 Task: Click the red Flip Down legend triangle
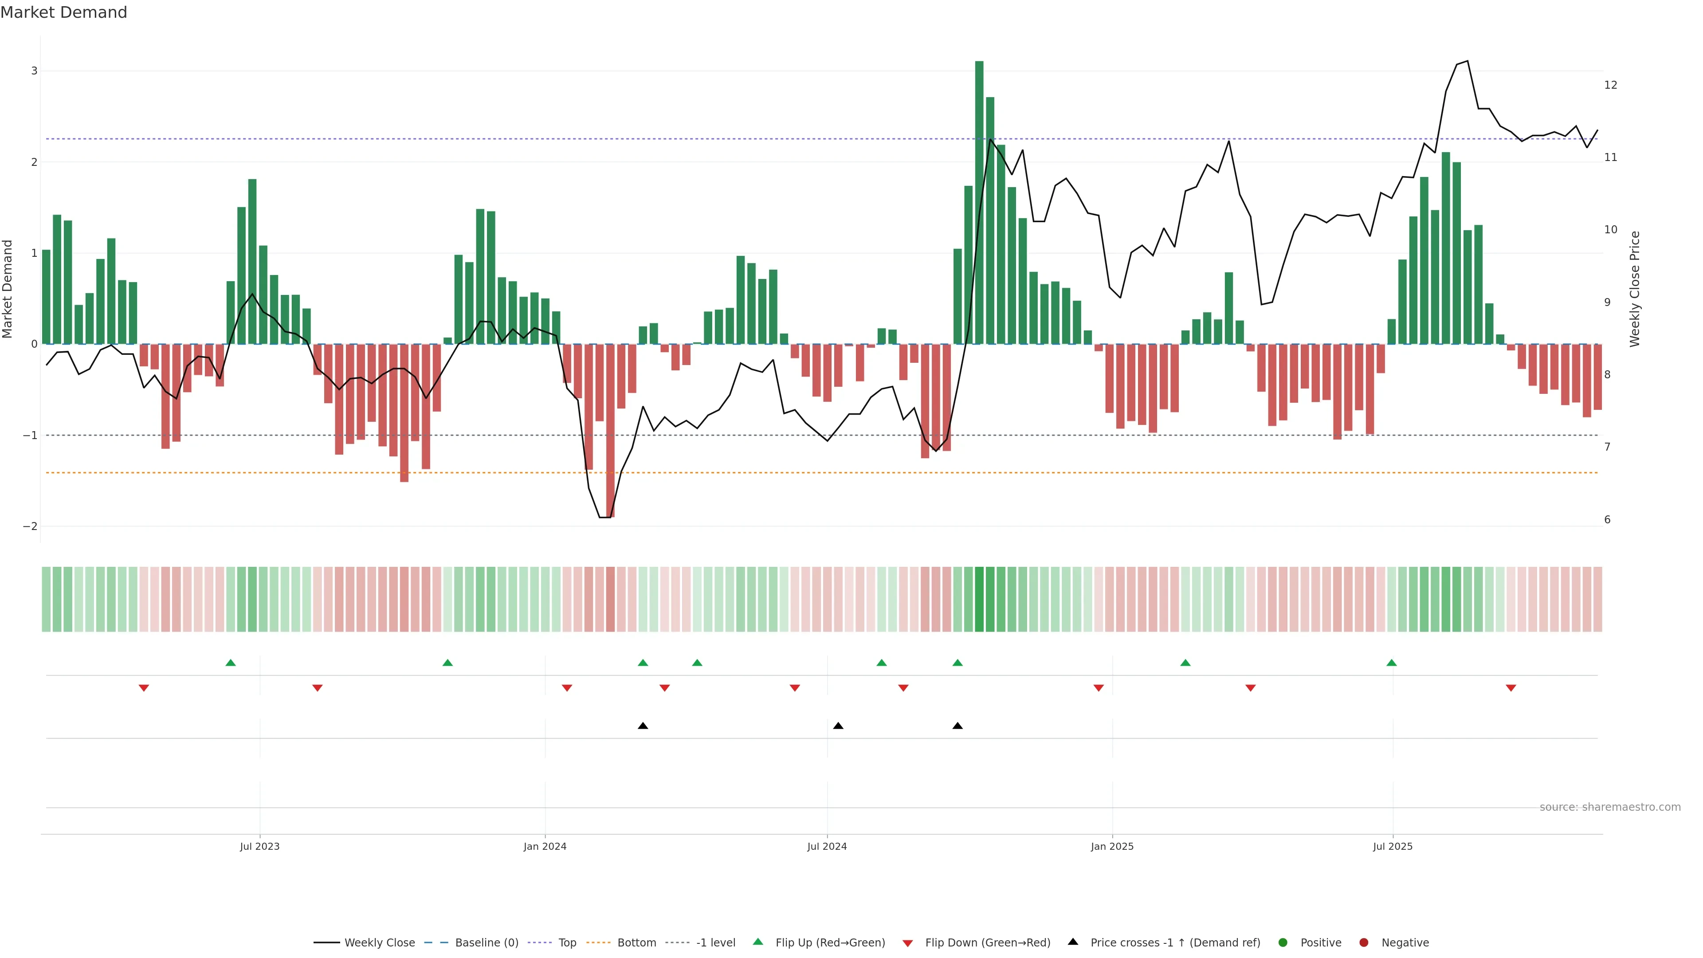pos(908,943)
